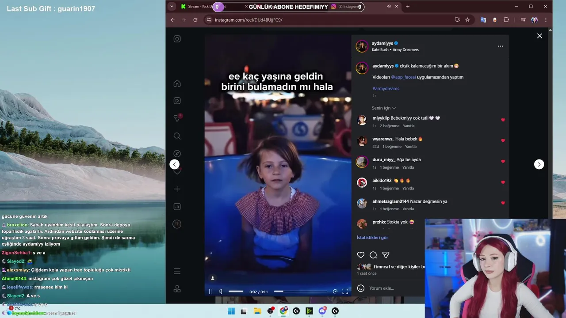Open the Extensions puzzle icon
566x318 pixels.
[x=506, y=20]
